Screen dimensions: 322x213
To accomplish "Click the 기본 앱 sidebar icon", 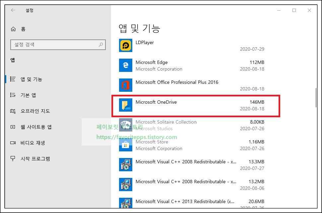I will pos(13,95).
